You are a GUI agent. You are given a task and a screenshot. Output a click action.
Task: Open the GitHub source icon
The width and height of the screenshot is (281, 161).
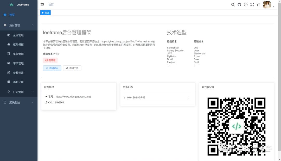[239, 5]
